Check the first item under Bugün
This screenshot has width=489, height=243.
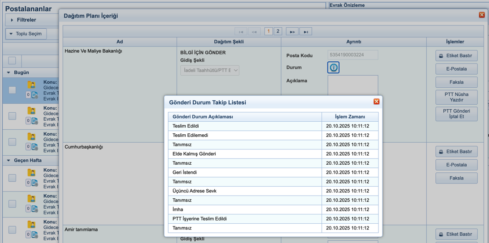[12, 90]
